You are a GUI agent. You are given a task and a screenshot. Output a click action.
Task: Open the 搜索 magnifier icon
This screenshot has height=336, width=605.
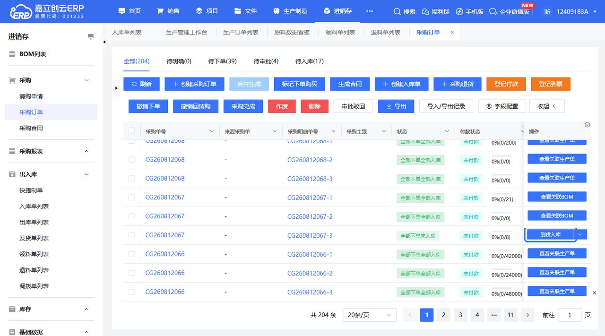coord(397,11)
